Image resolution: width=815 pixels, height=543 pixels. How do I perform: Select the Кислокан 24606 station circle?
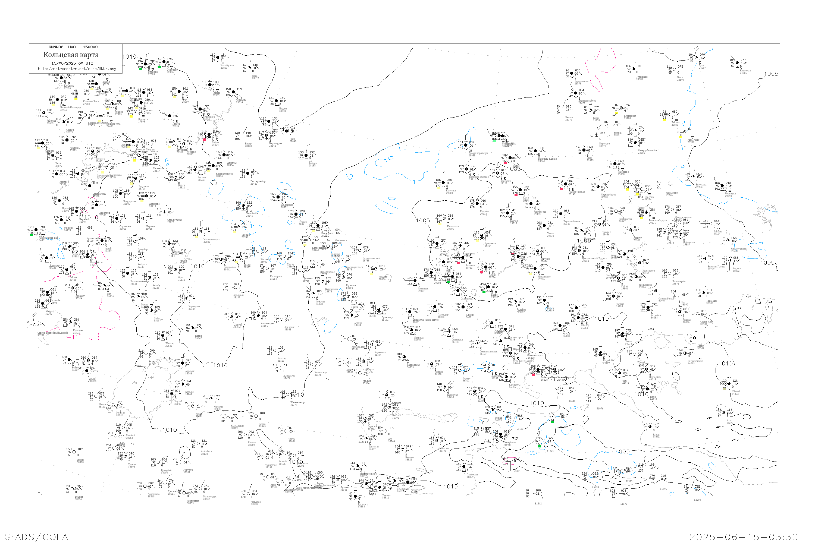(x=737, y=63)
